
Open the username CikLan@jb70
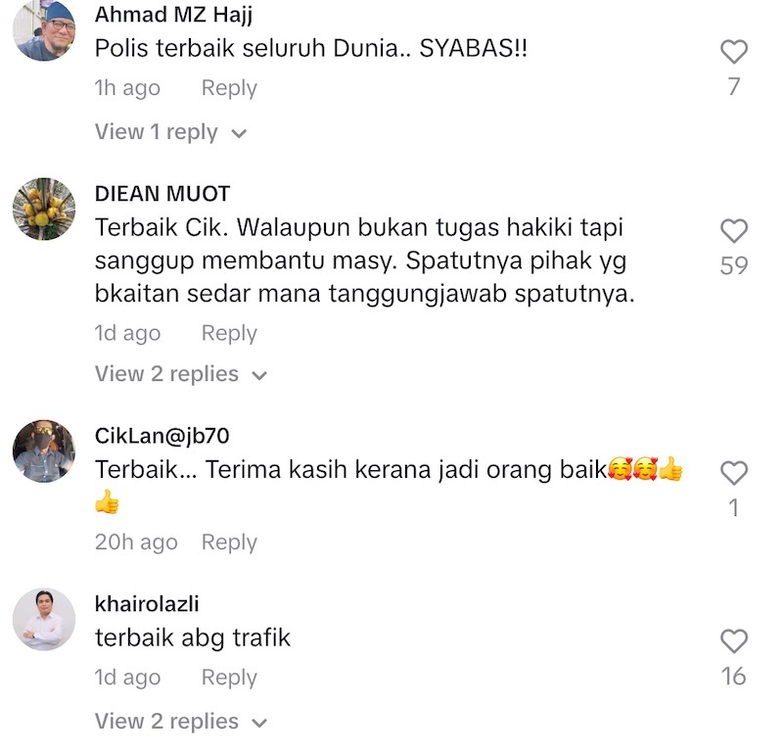click(x=162, y=436)
